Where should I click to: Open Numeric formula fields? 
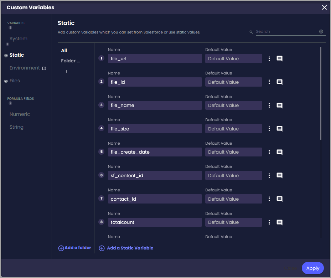pos(20,114)
